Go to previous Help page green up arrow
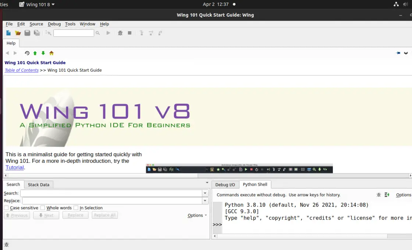 35,53
